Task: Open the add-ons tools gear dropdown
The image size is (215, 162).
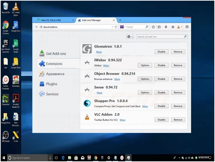Action: coord(130,36)
